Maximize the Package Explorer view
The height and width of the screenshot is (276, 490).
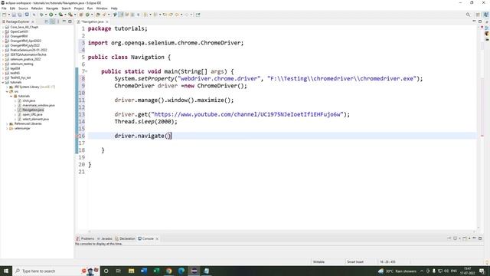(x=70, y=21)
